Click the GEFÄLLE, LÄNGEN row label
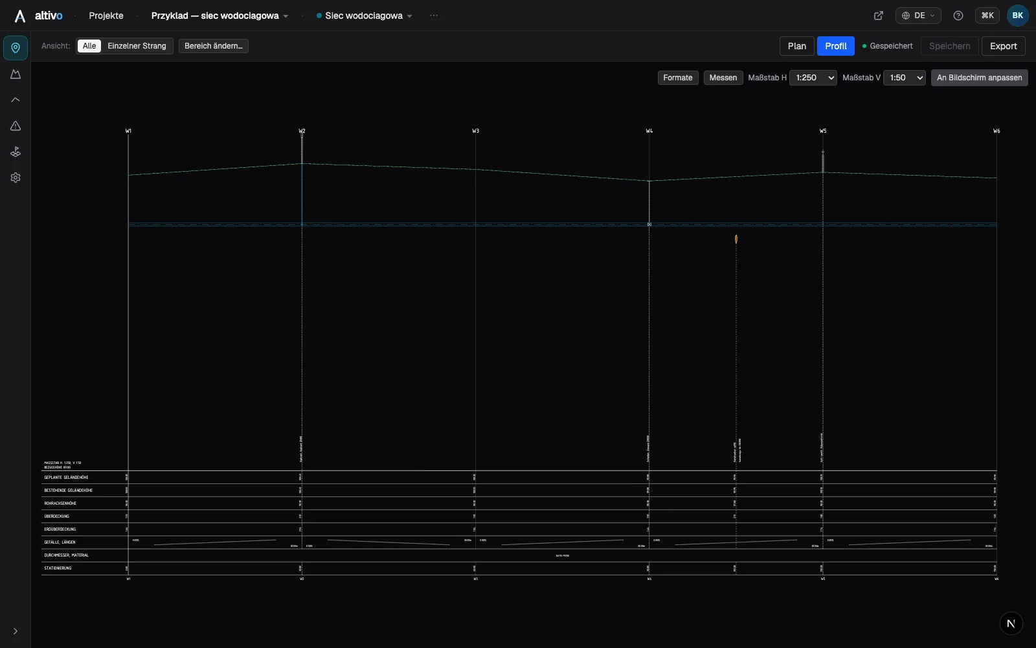 coord(60,542)
